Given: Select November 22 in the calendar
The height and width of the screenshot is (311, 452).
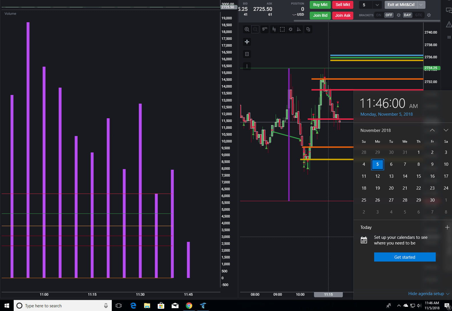Looking at the screenshot, I should pyautogui.click(x=419, y=188).
